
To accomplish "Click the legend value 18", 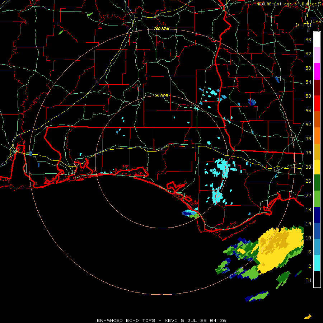I will [308, 209].
